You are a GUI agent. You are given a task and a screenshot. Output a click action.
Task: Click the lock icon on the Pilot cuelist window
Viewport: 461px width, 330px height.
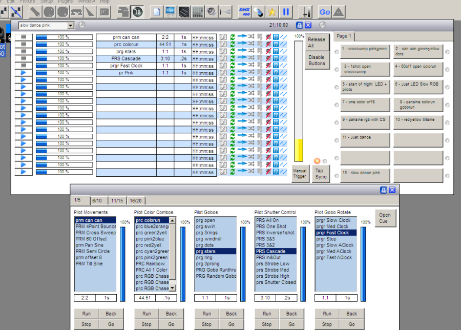pyautogui.click(x=383, y=190)
